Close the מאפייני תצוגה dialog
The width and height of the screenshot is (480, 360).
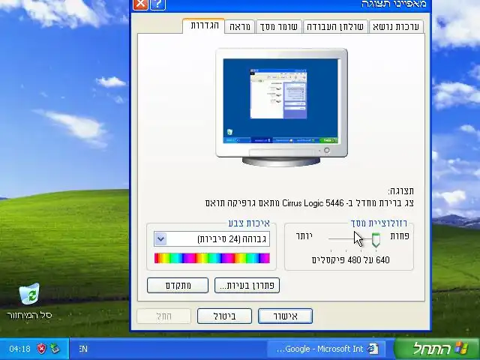[140, 4]
